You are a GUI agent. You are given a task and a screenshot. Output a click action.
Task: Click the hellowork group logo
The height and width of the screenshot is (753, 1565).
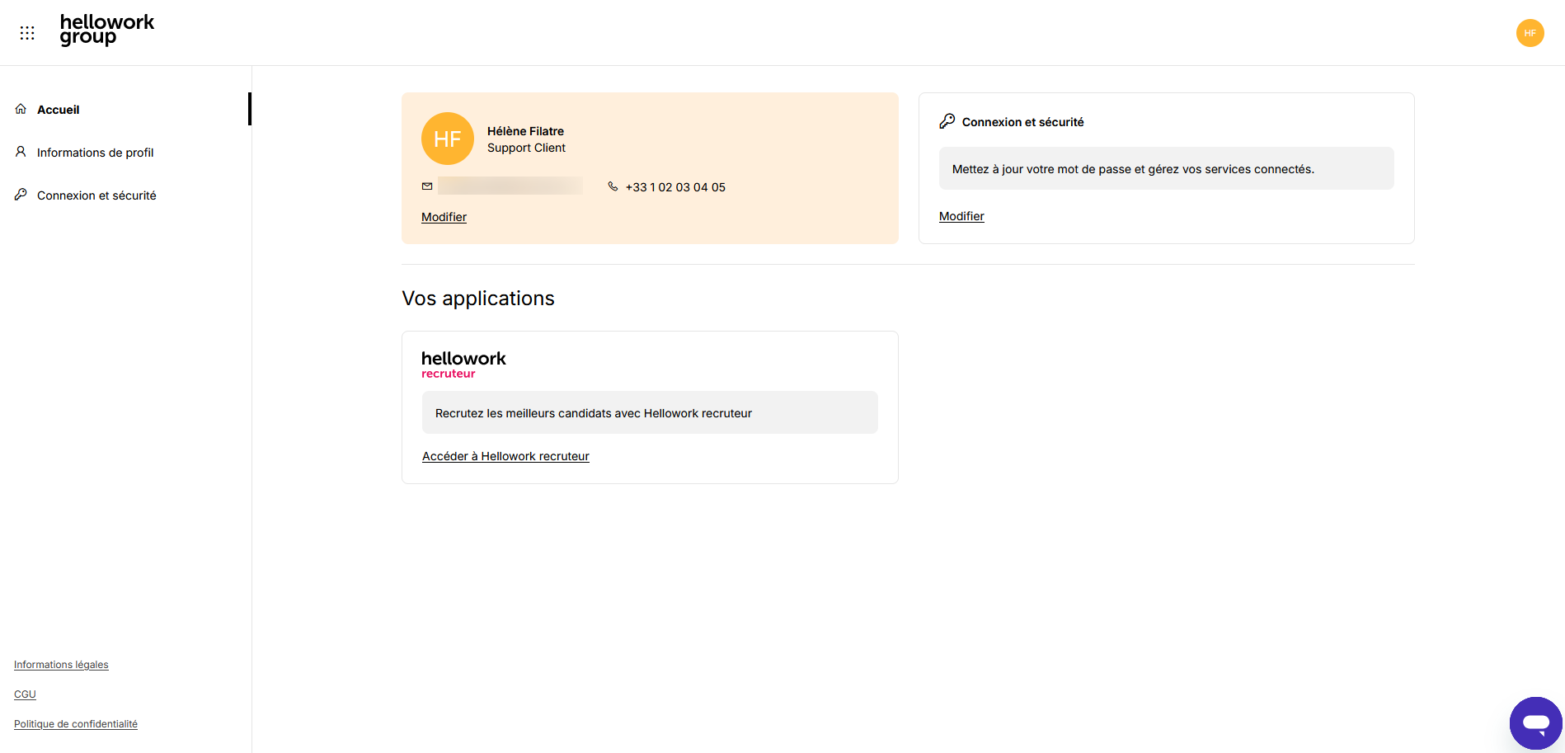(107, 31)
